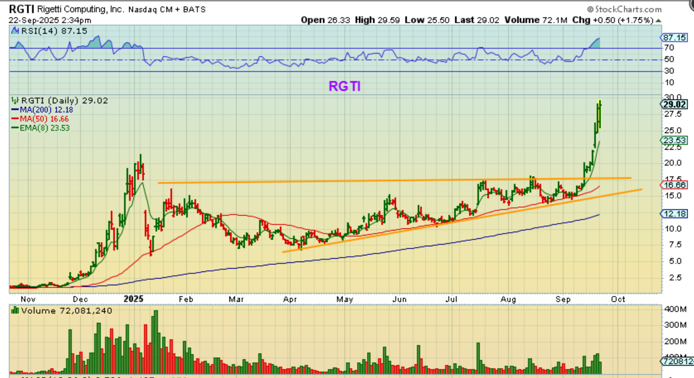Click the yellow-highlighted latest candlestick
This screenshot has height=378, width=694.
pyautogui.click(x=600, y=114)
